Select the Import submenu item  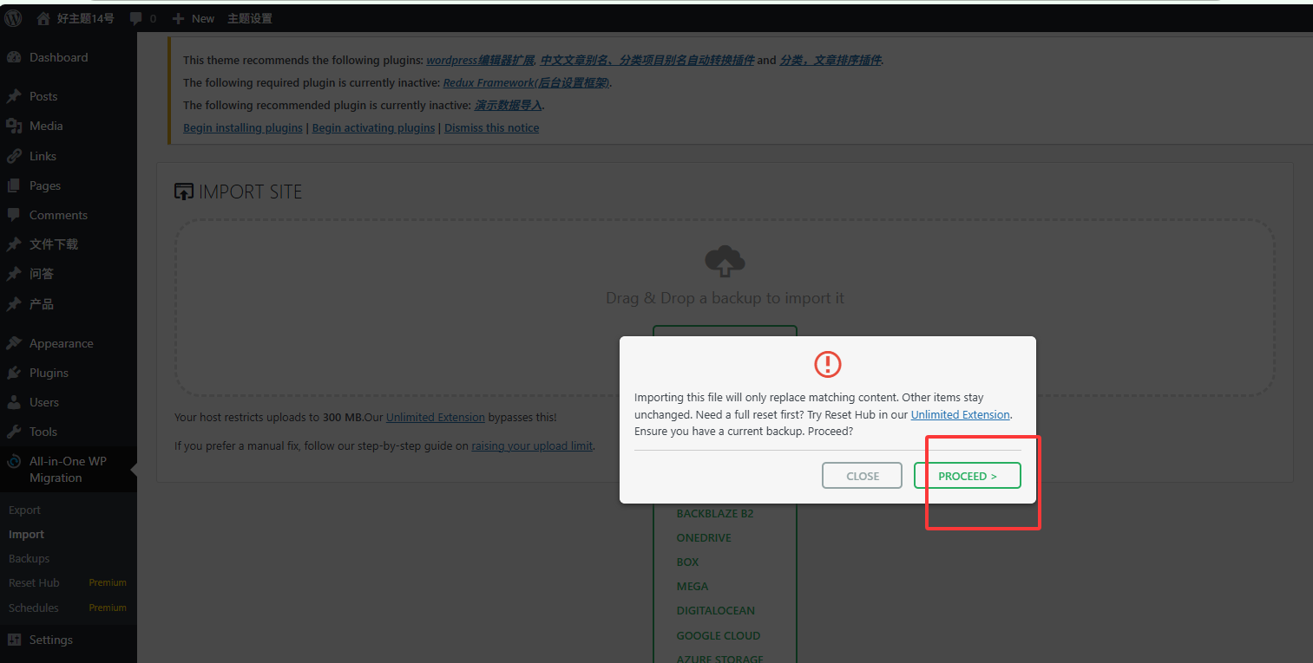tap(26, 535)
